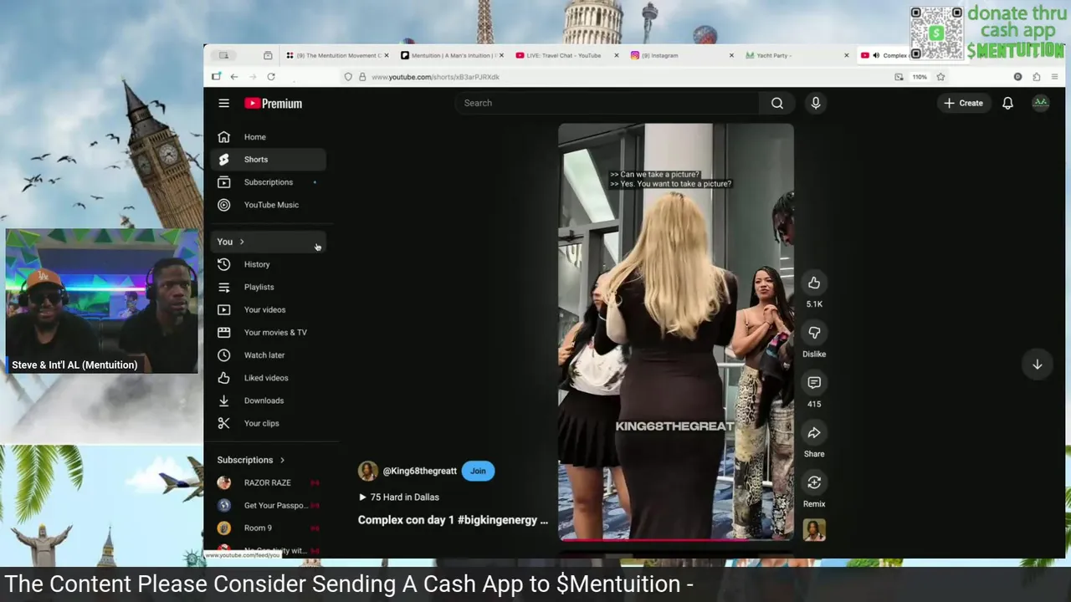Click the search magnifier button
This screenshot has height=602, width=1071.
(x=777, y=103)
